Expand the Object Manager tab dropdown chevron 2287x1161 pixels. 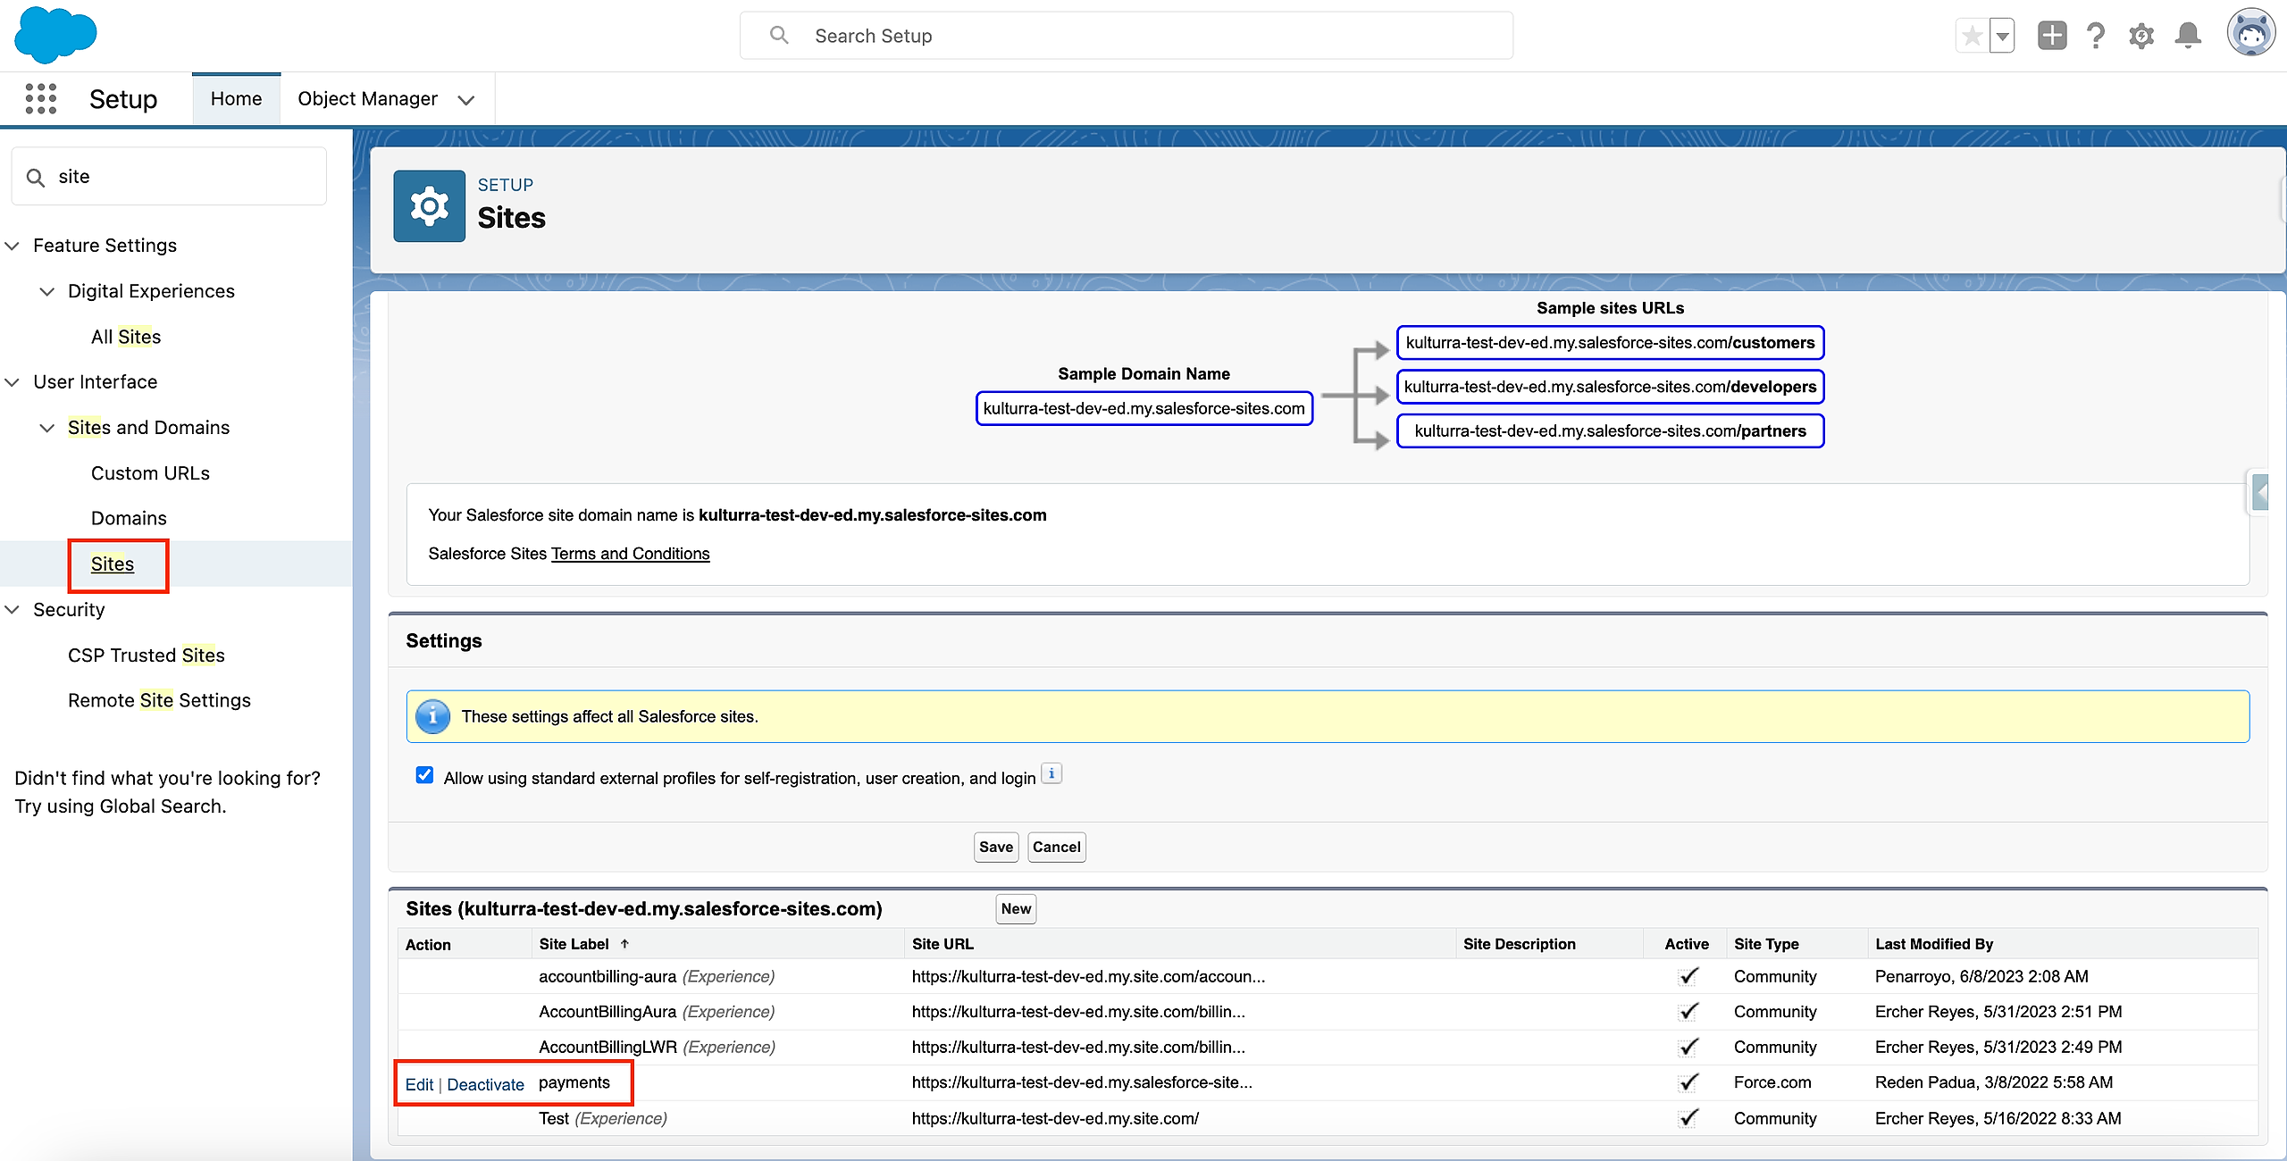point(465,99)
